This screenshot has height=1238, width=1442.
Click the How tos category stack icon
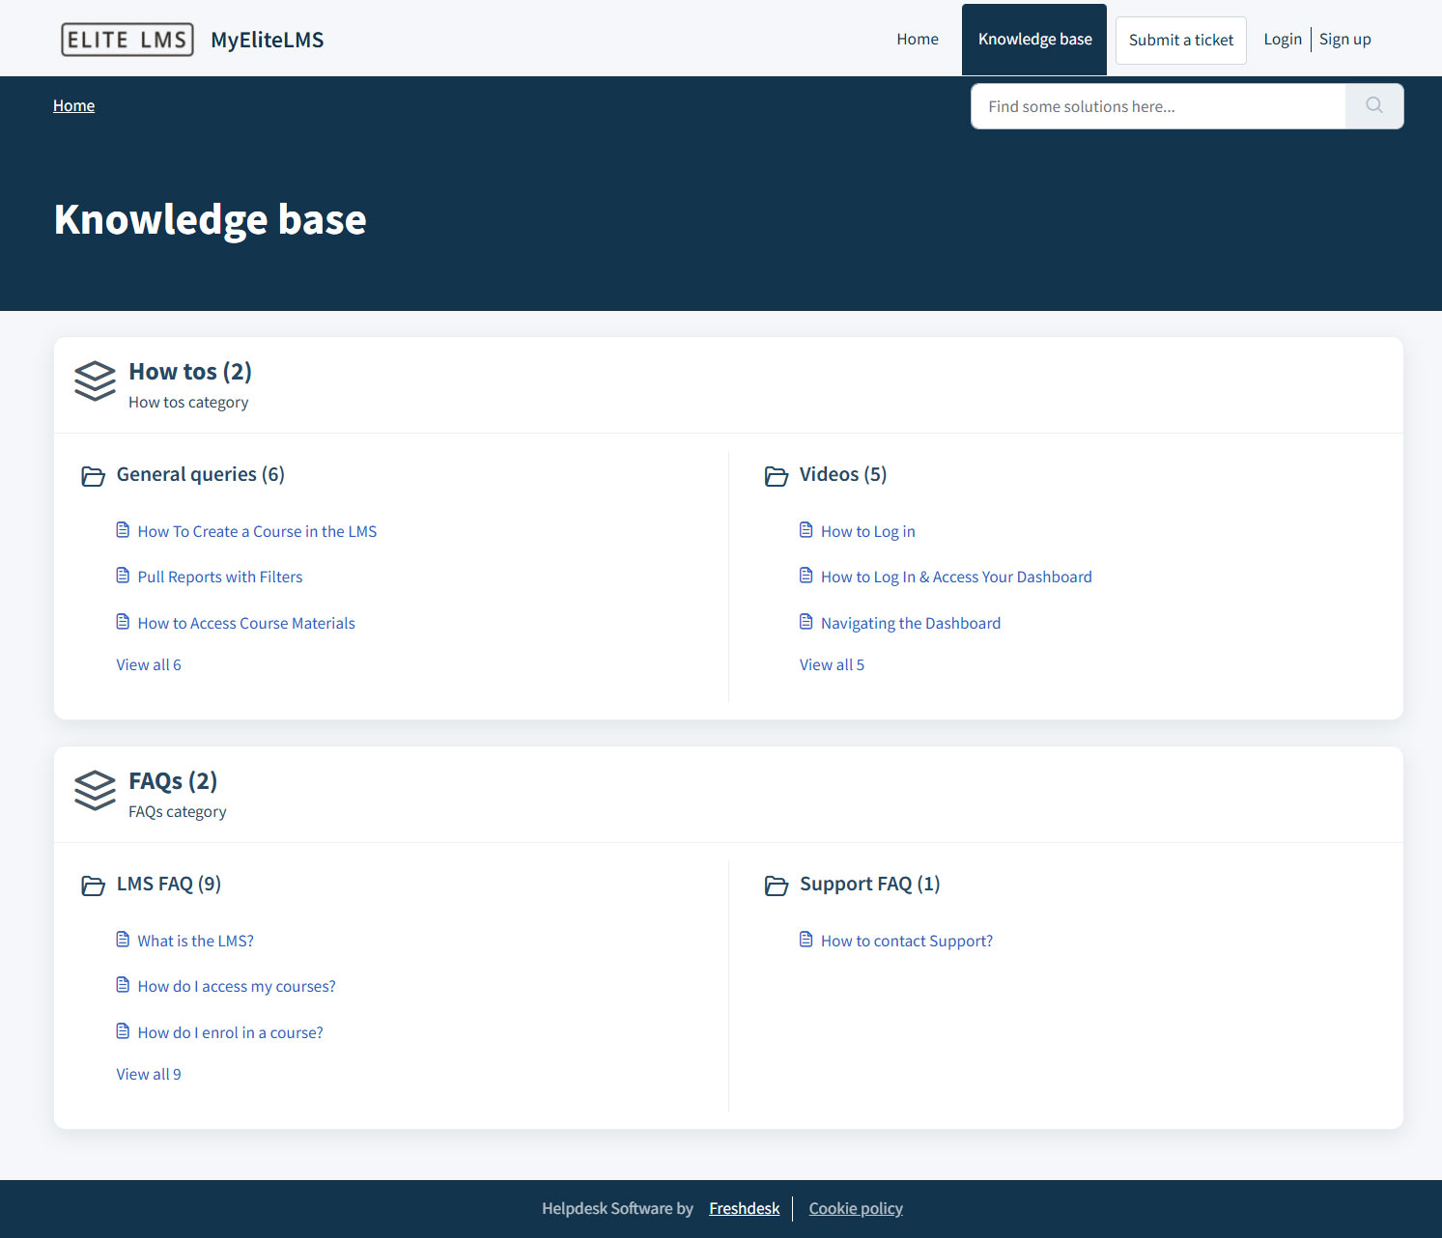tap(95, 380)
